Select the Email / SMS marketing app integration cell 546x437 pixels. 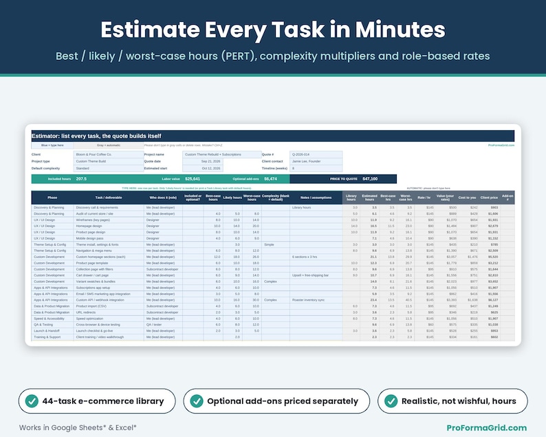click(x=109, y=294)
